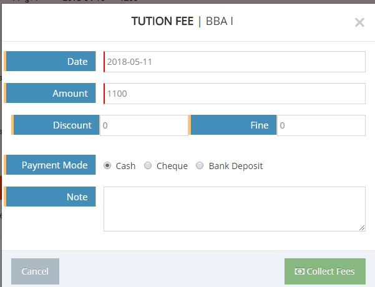The image size is (375, 287).
Task: Click the Fine label
Action: point(259,125)
